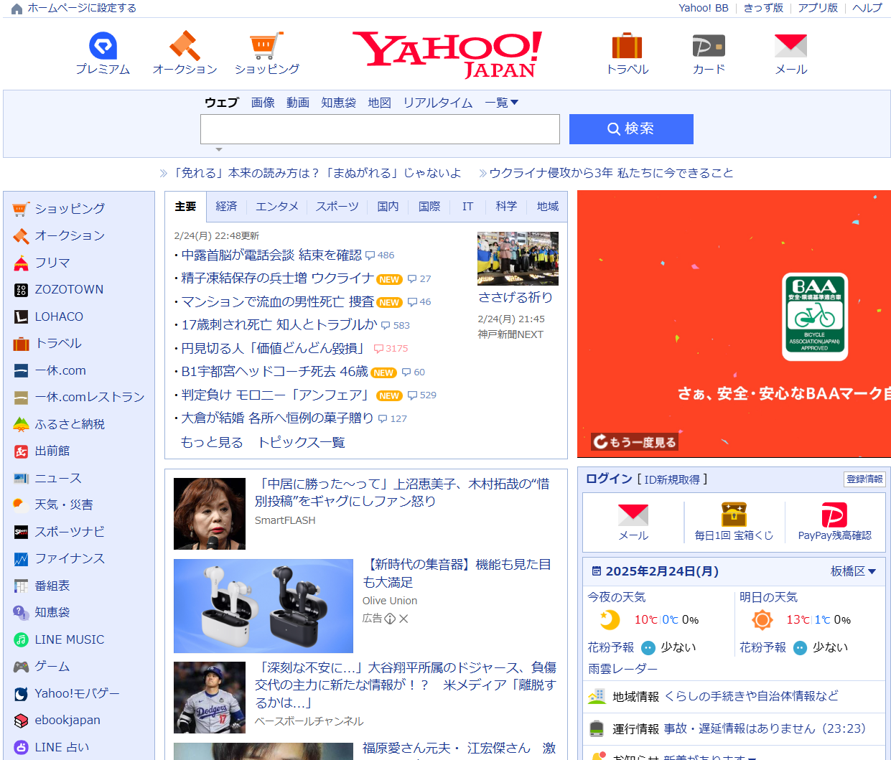Click the ZOZOTOWN icon in the sidebar
The width and height of the screenshot is (891, 760).
21,290
